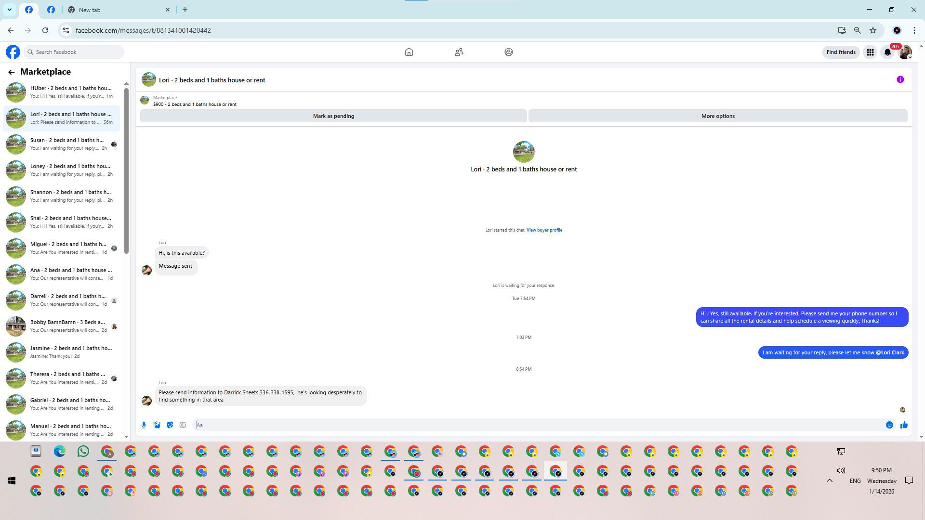Show hidden system tray icons

pyautogui.click(x=829, y=481)
